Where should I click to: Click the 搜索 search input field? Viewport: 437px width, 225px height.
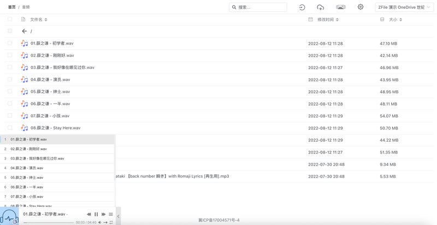coord(260,7)
